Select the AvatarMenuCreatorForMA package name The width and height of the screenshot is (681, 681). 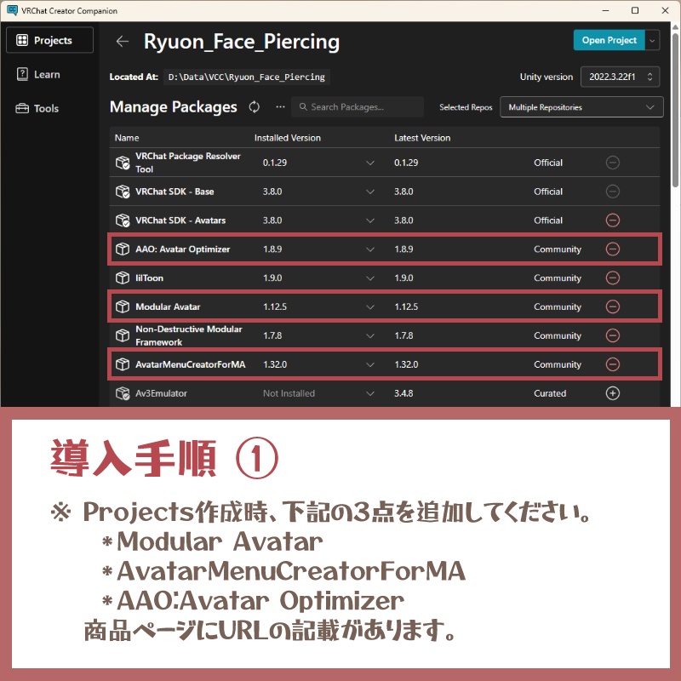[190, 364]
